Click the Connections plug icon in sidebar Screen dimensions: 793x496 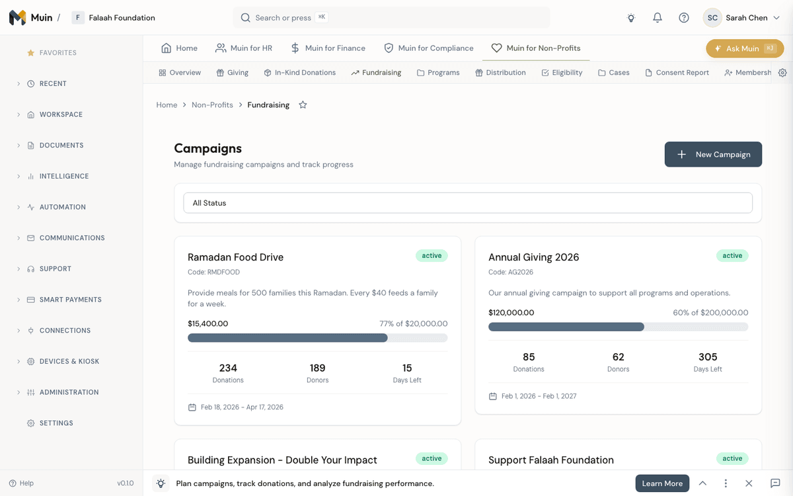point(30,331)
